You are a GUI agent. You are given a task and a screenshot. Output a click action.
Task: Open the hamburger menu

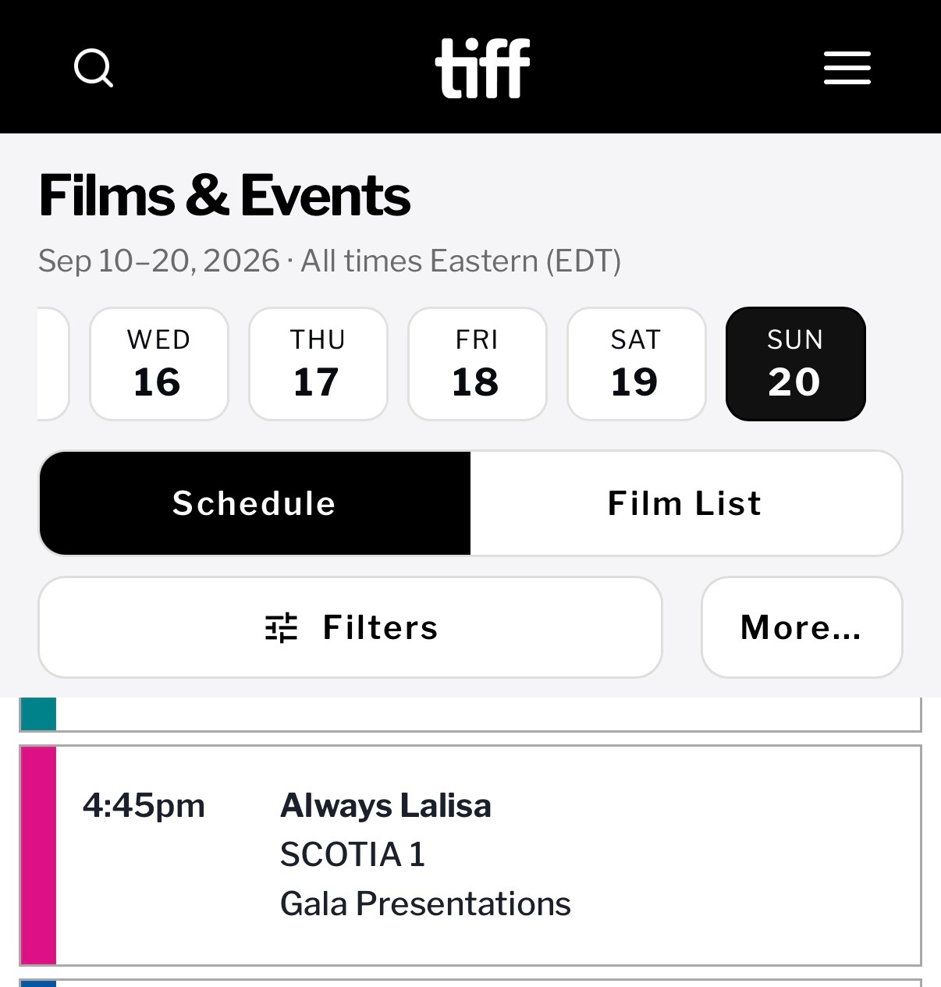click(x=847, y=68)
